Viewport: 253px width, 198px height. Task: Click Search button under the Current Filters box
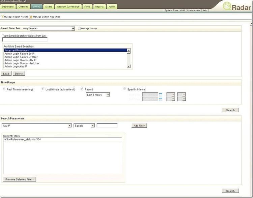(230, 191)
